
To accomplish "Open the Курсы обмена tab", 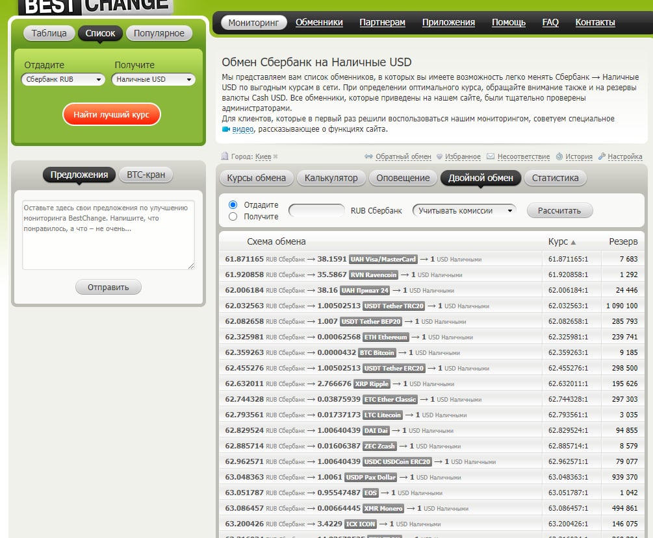I will (x=256, y=178).
